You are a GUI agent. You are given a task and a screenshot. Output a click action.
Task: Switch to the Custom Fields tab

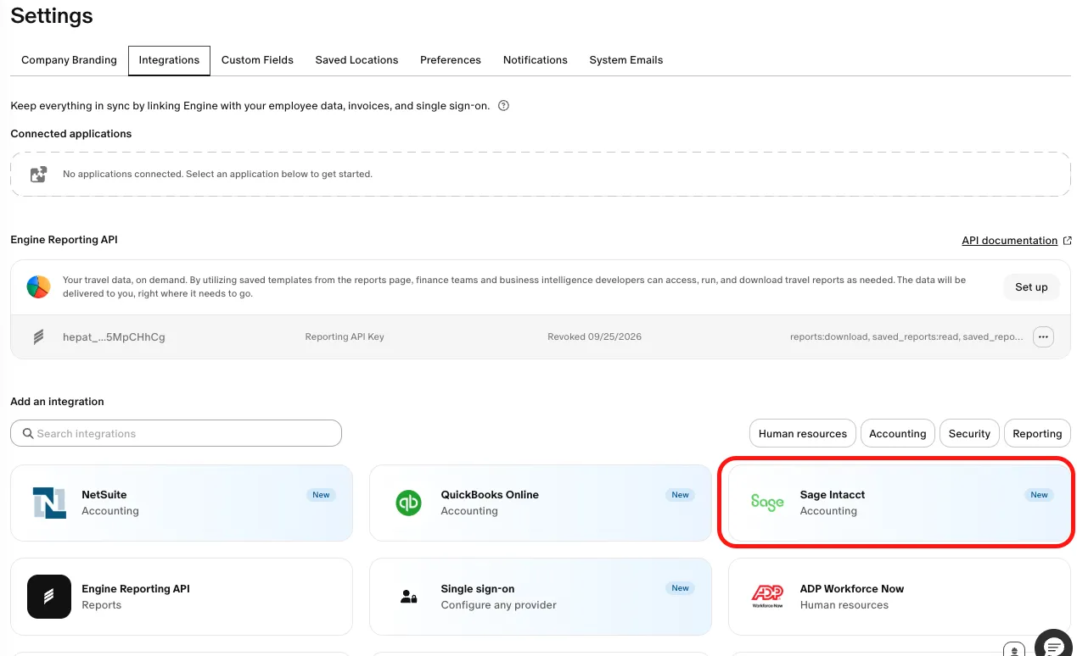click(x=257, y=60)
